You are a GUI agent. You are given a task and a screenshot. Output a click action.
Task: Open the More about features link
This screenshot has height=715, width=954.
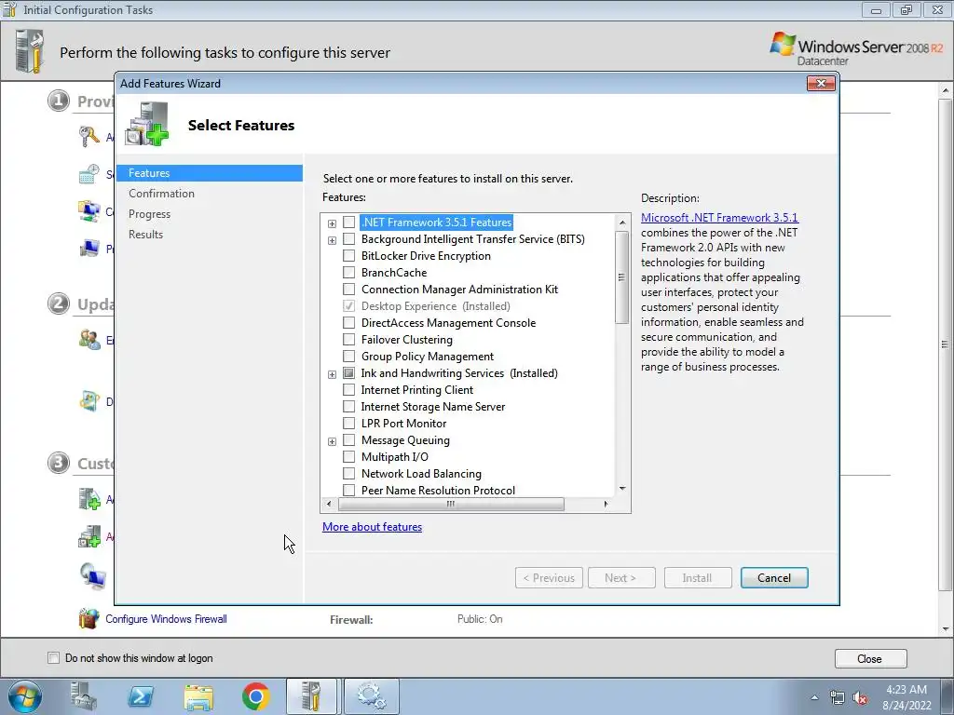[x=373, y=527]
